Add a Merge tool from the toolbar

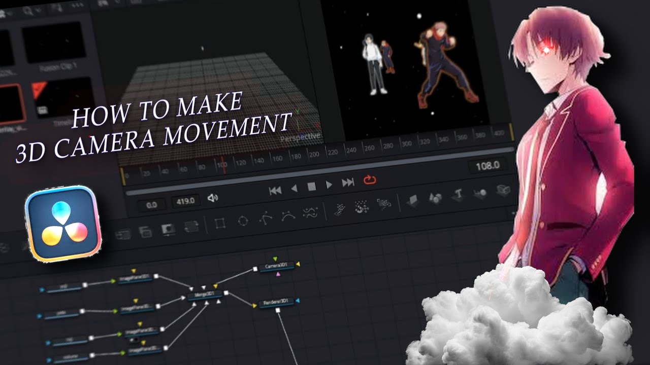pos(122,234)
